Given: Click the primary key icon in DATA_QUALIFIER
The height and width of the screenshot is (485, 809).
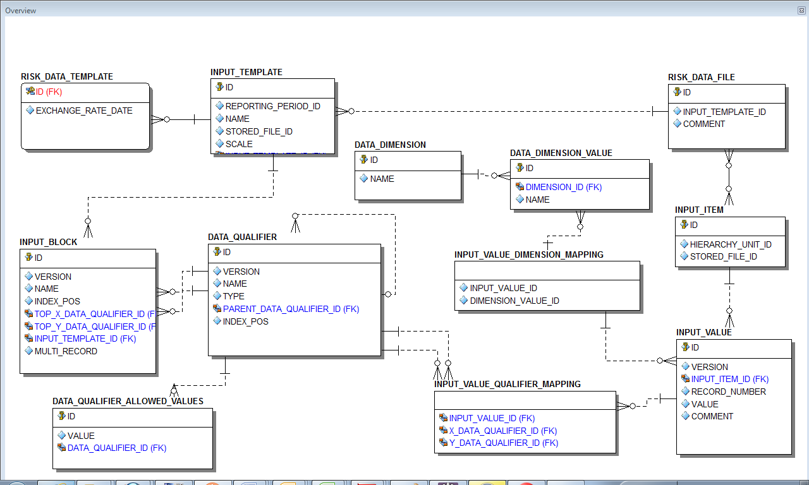Looking at the screenshot, I should click(x=217, y=252).
